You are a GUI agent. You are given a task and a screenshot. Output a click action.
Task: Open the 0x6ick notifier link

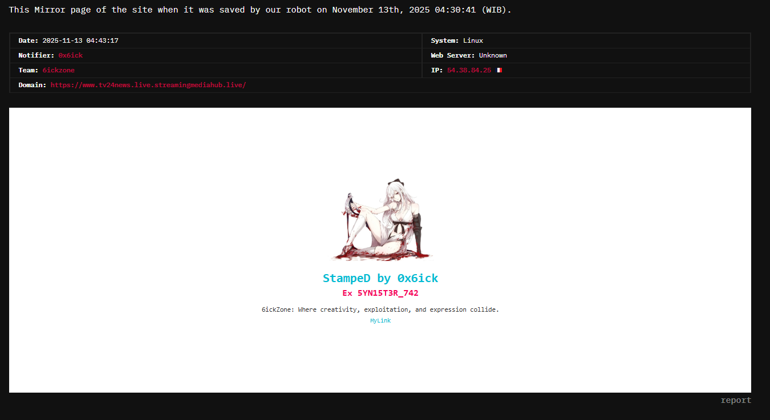70,55
